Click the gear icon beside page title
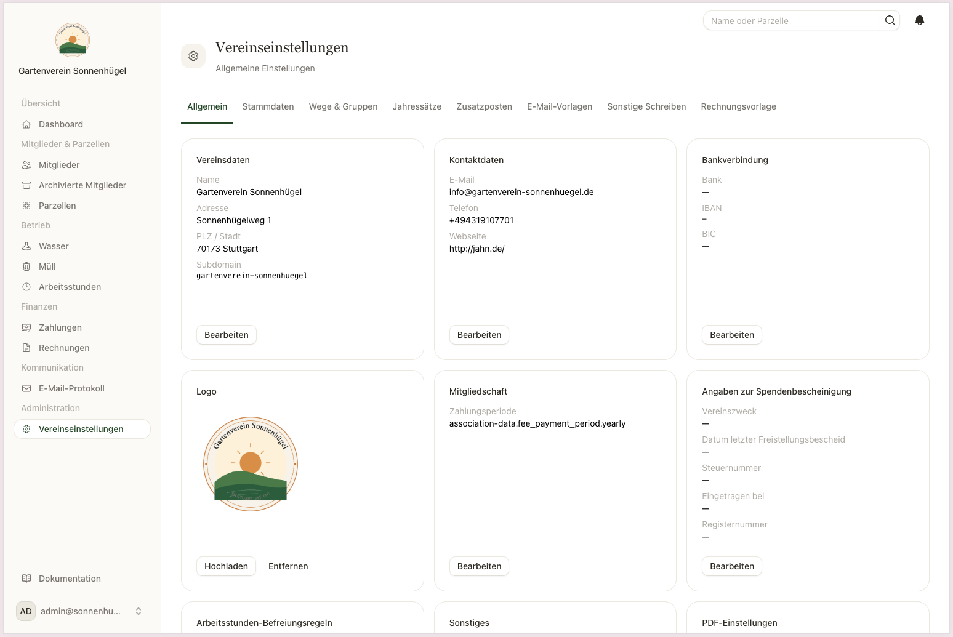Screen dimensions: 953x637 coord(193,56)
